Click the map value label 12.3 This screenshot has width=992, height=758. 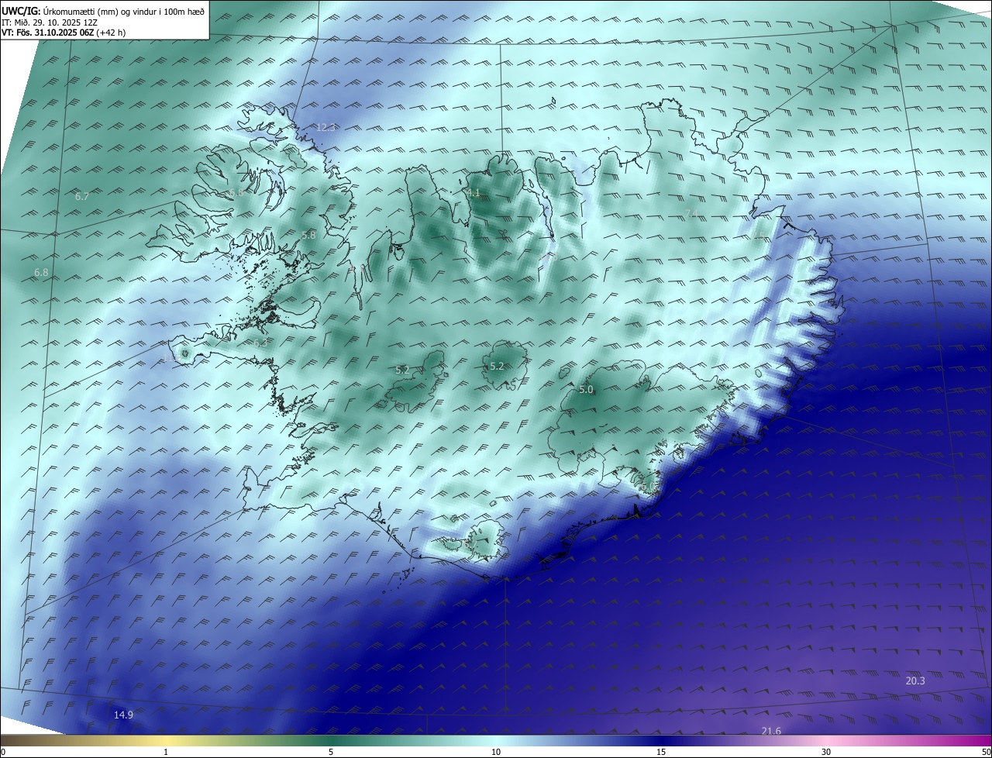[325, 127]
